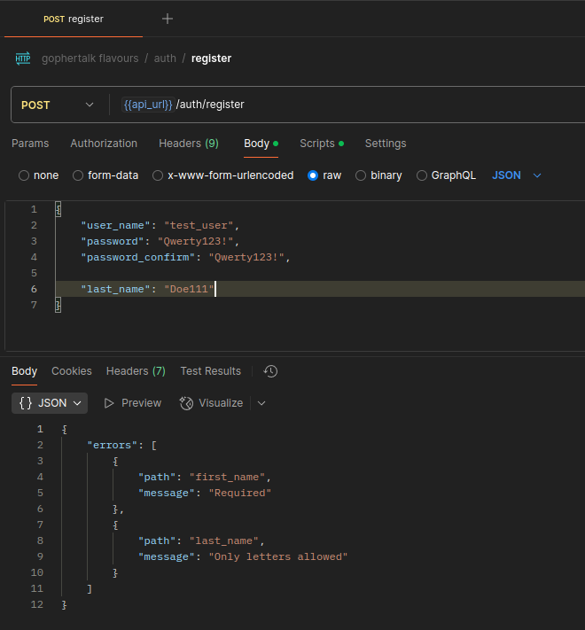Go to the auth folder breadcrumb
585x630 pixels.
point(165,58)
